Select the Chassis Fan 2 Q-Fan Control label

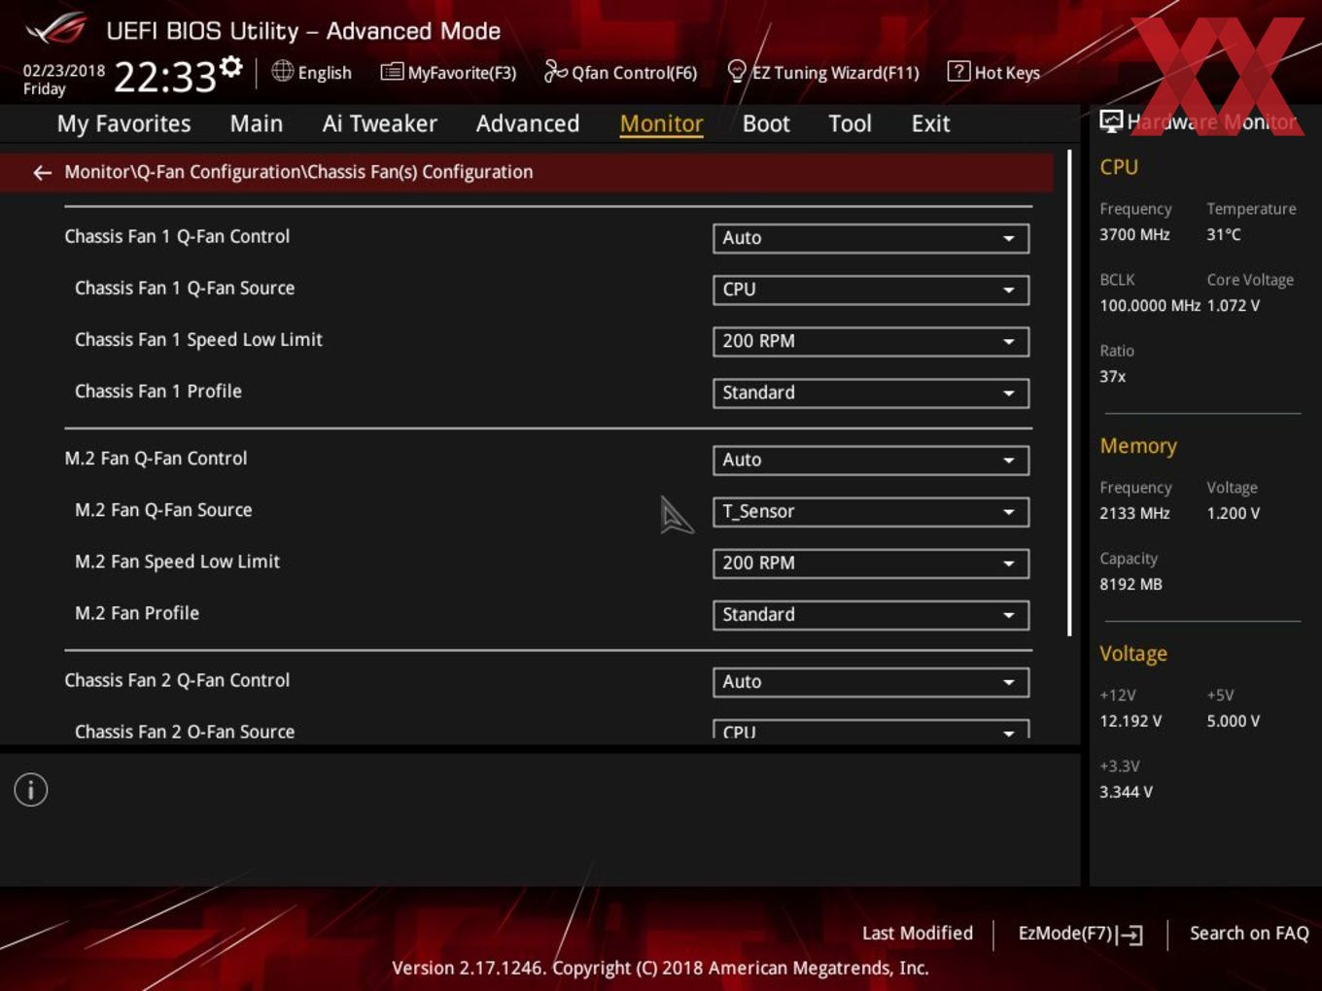tap(177, 680)
